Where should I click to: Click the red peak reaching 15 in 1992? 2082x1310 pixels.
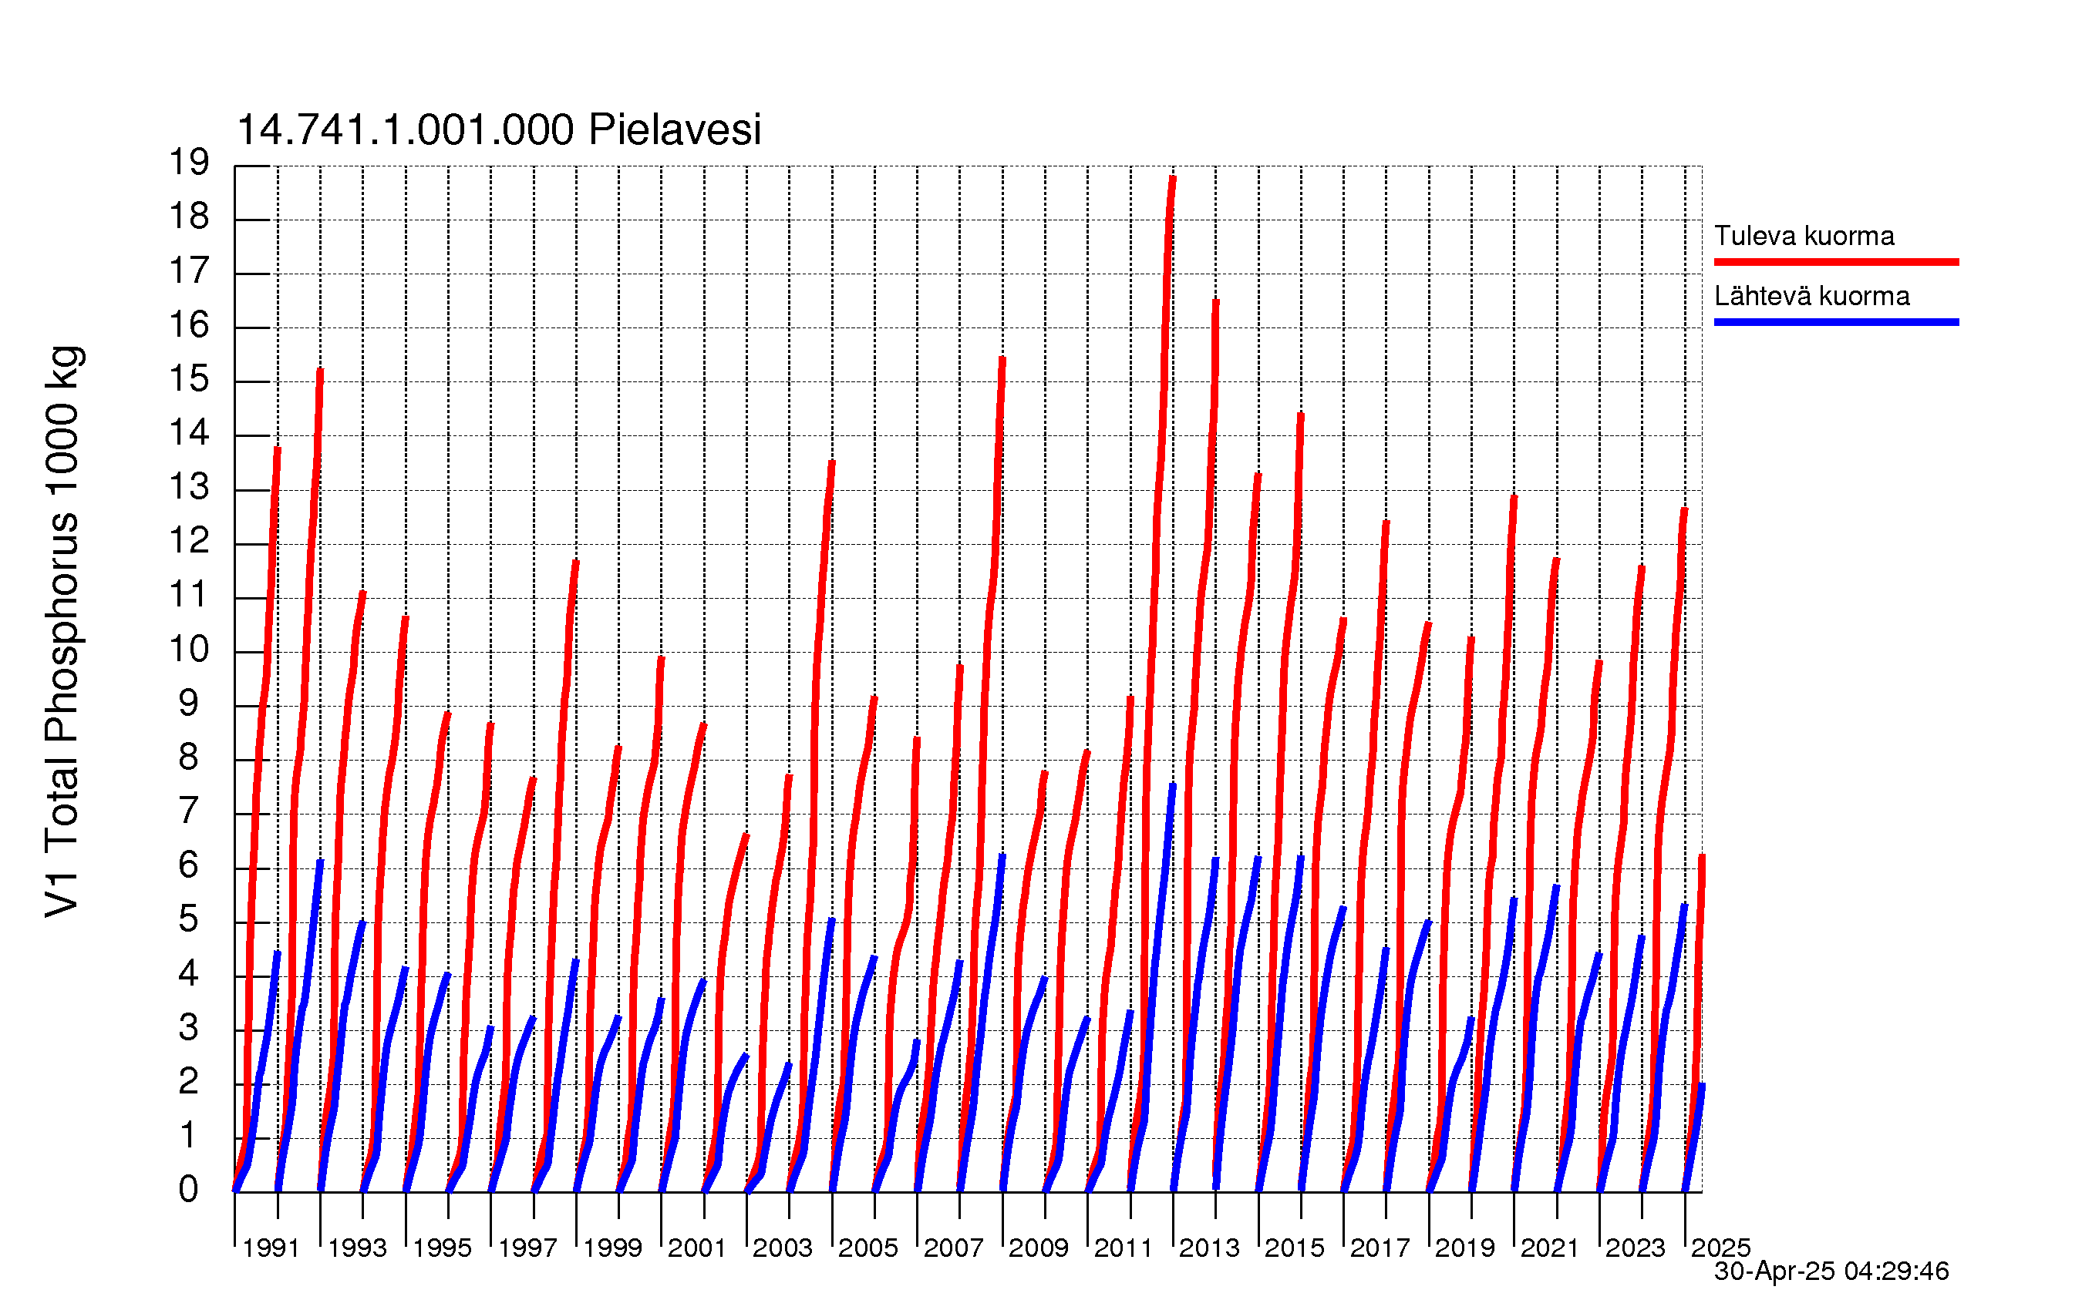click(320, 371)
